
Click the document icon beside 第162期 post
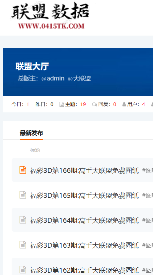coord(23,270)
